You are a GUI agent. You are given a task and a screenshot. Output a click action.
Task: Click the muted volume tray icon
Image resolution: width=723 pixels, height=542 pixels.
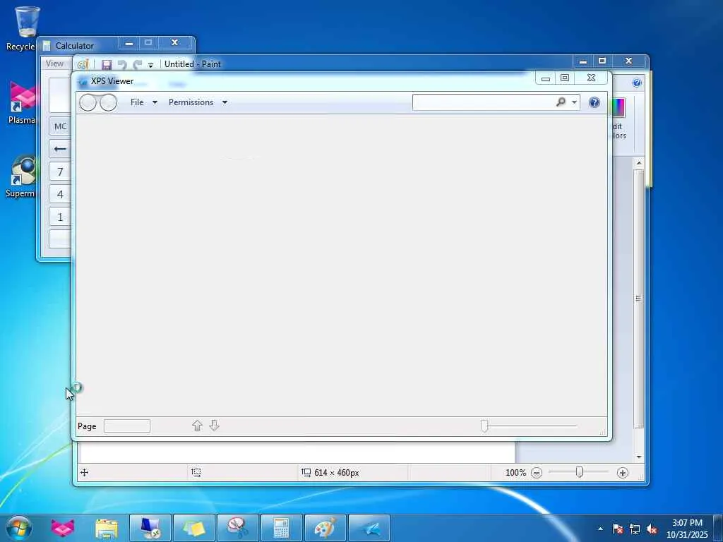pyautogui.click(x=652, y=529)
